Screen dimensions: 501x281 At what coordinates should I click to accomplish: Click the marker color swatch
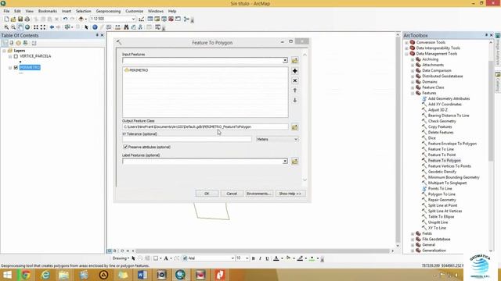312,258
